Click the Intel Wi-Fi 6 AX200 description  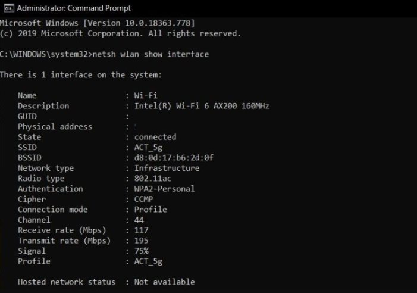tap(202, 106)
